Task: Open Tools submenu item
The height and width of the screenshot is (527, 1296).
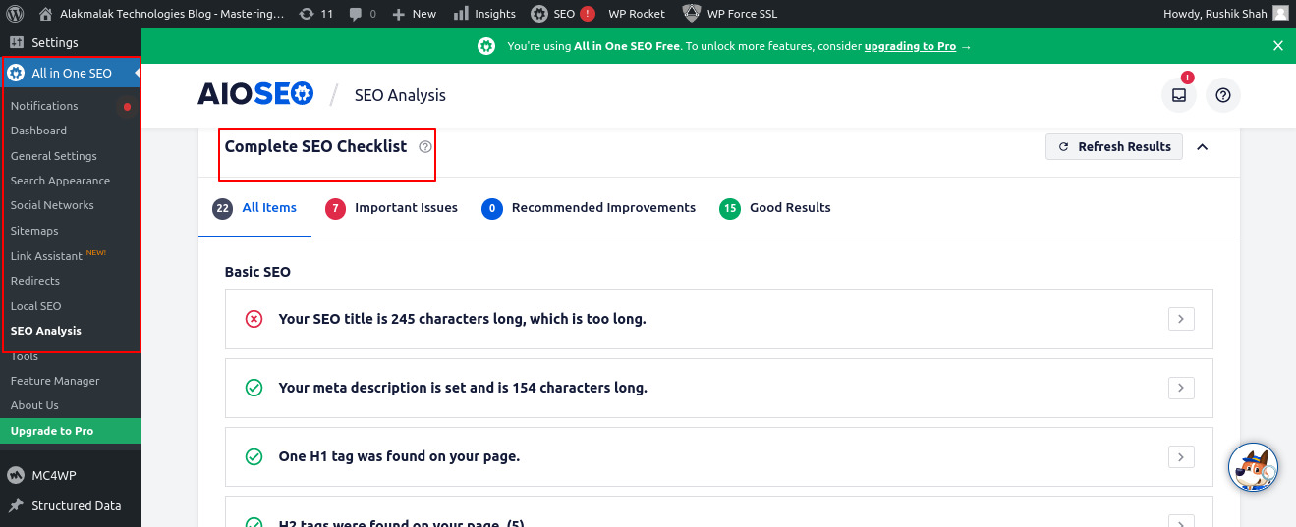Action: [x=25, y=356]
